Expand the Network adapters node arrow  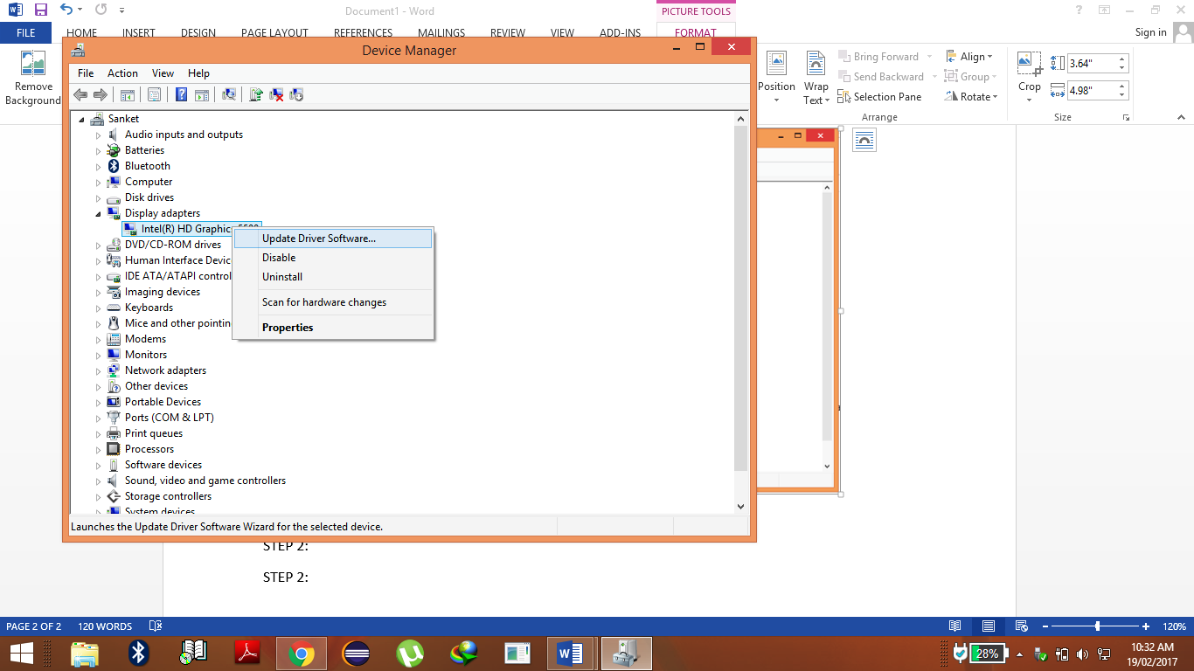tap(99, 371)
